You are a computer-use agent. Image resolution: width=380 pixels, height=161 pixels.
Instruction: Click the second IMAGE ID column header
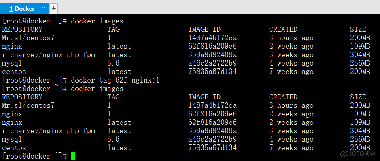pos(204,97)
